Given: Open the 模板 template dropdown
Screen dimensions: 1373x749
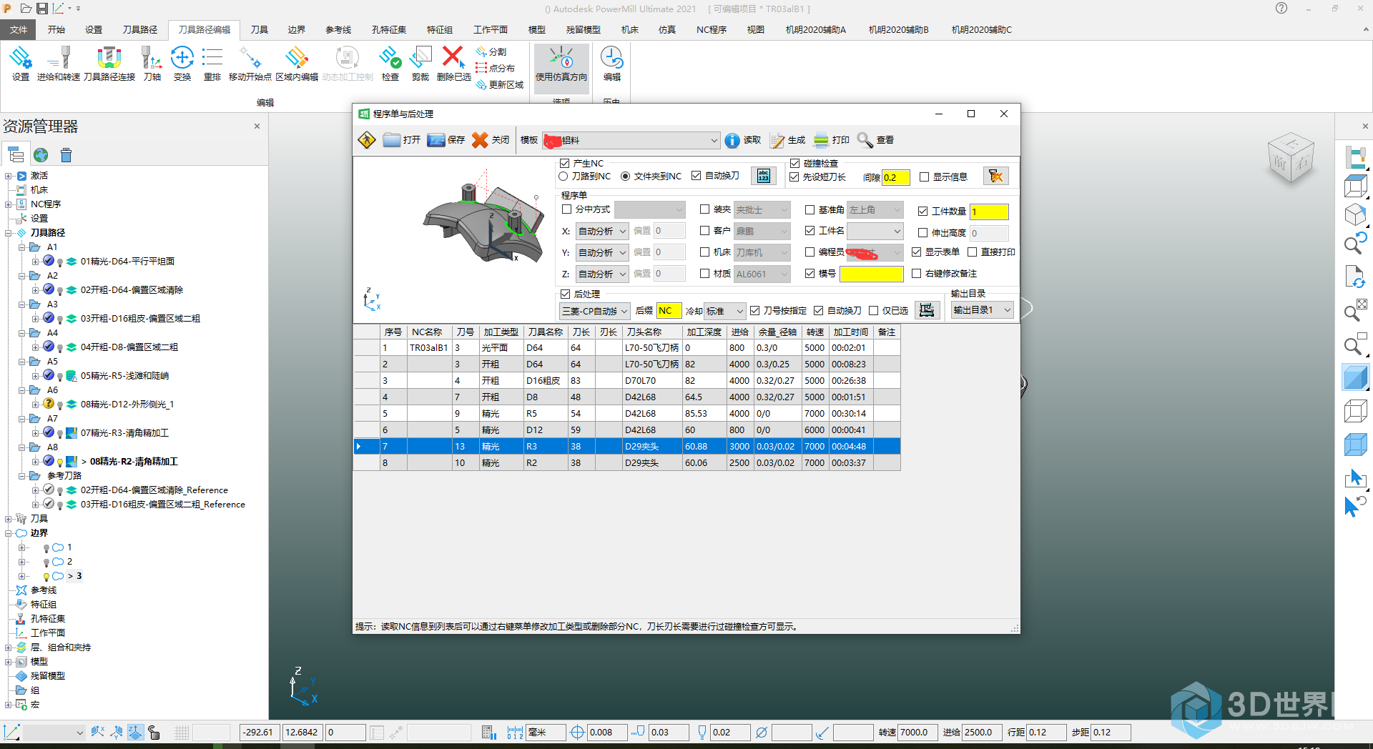Looking at the screenshot, I should (631, 140).
